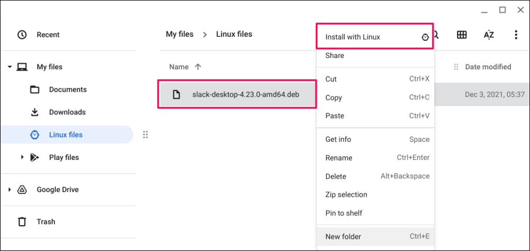Open the three-dot more menu
Screen dimensions: 530x251
pos(516,35)
